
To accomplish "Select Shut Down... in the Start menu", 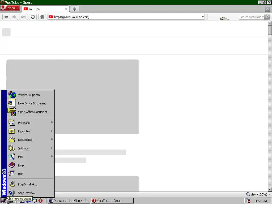I will pyautogui.click(x=31, y=193).
